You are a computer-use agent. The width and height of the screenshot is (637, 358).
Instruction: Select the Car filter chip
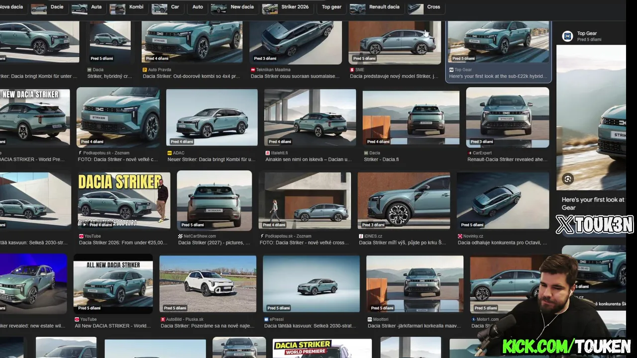tap(167, 7)
